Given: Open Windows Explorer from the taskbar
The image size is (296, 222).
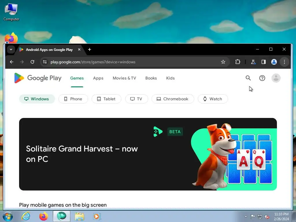Looking at the screenshot, I should tap(79, 216).
